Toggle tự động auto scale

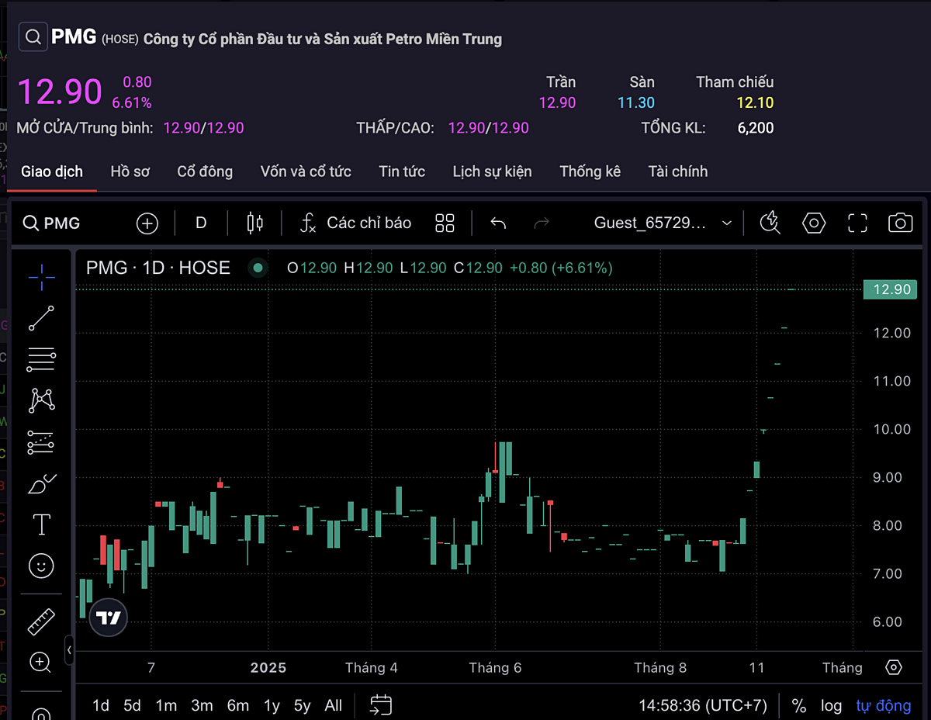point(883,705)
